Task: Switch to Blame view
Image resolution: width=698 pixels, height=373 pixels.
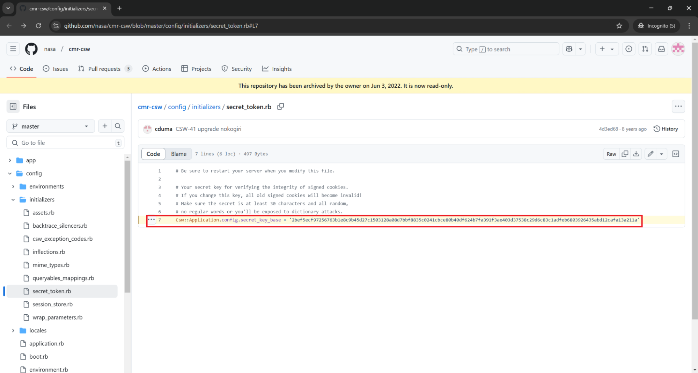Action: (178, 154)
